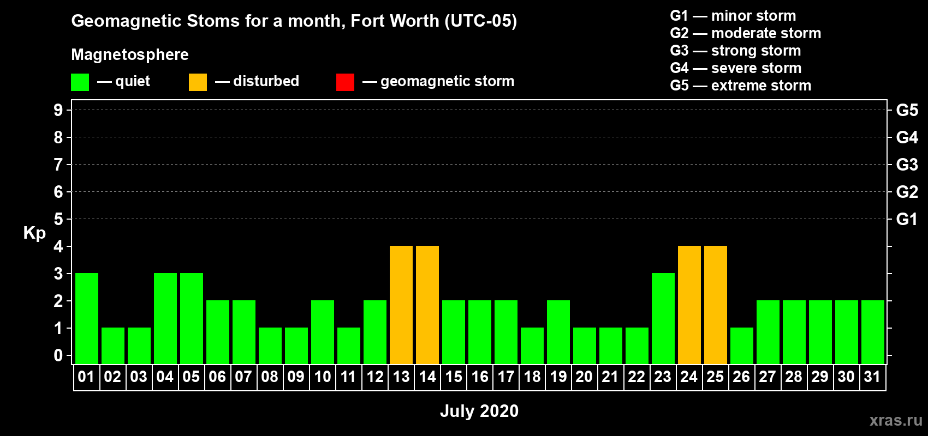Click the G5 level label on right axis
This screenshot has height=436, width=928.
pyautogui.click(x=907, y=110)
